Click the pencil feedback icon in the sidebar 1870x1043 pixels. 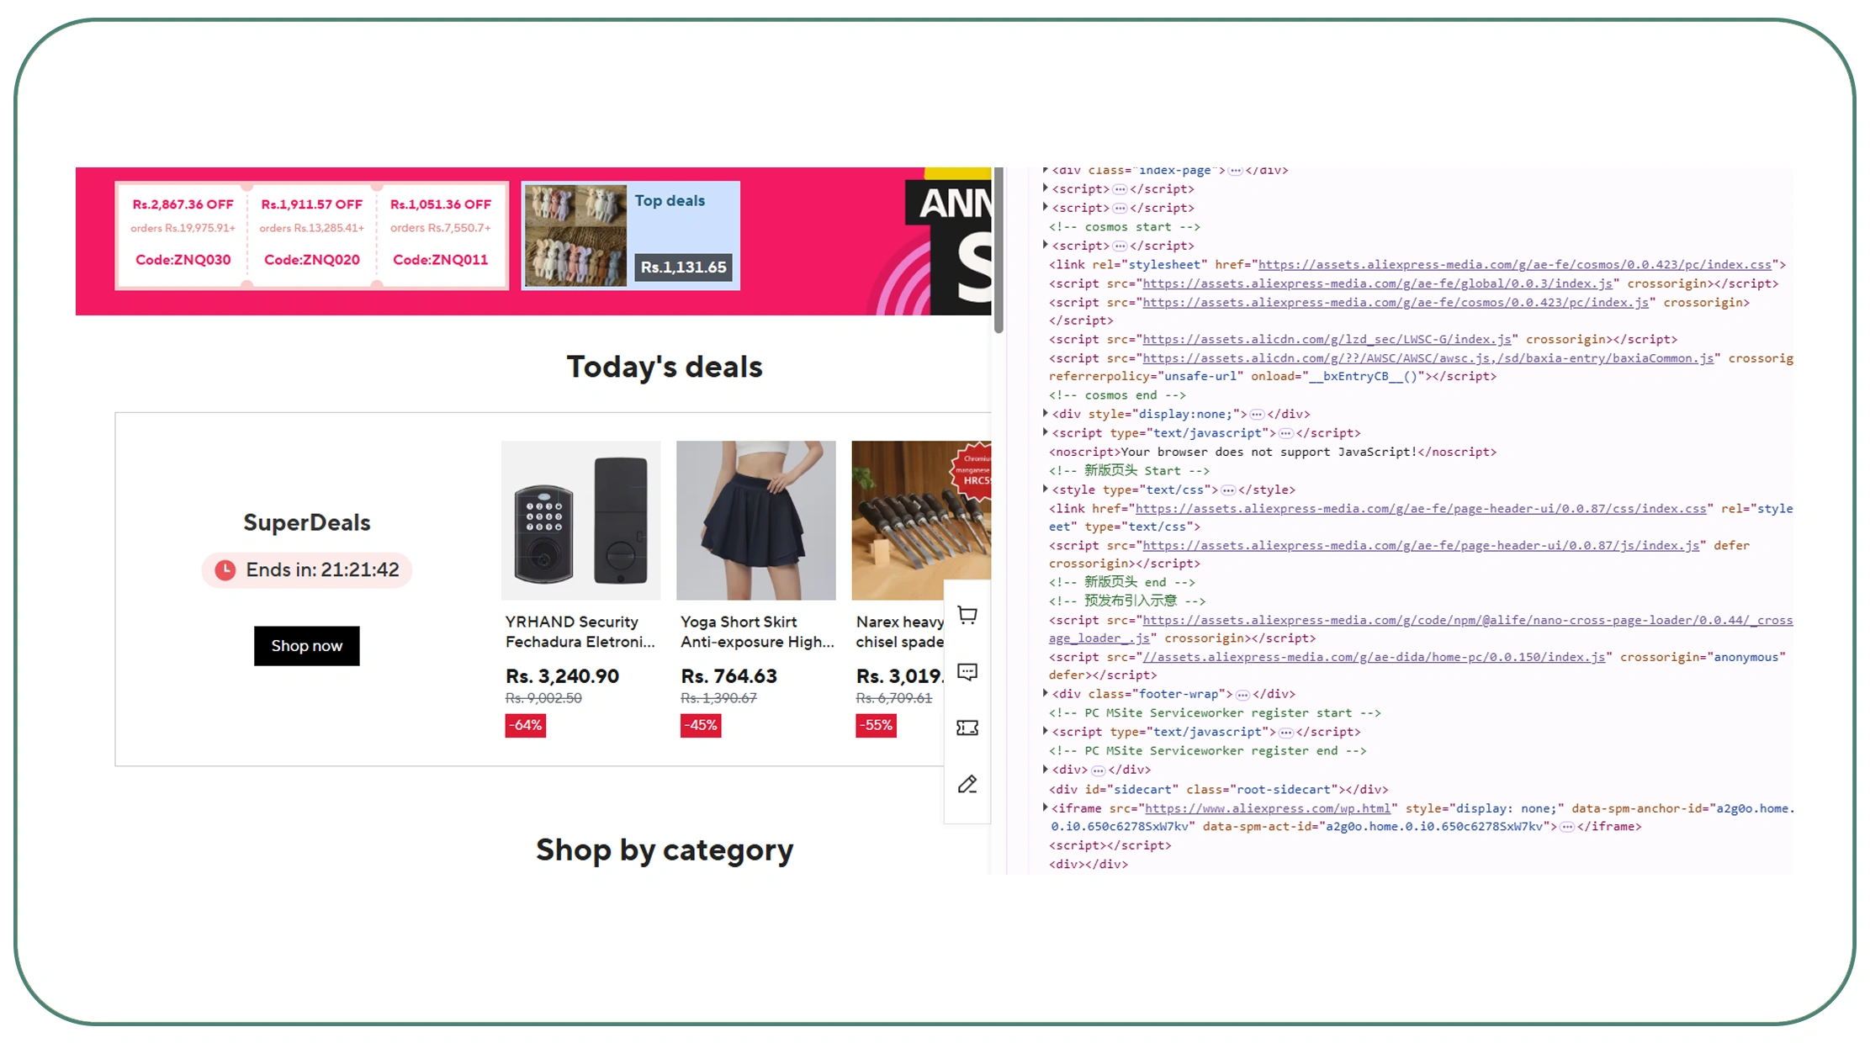967,785
